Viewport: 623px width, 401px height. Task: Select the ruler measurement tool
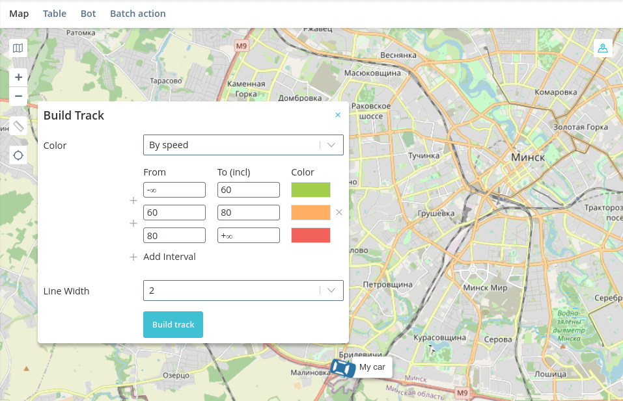[18, 126]
